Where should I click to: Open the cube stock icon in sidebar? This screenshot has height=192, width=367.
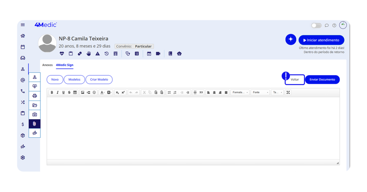[23, 135]
